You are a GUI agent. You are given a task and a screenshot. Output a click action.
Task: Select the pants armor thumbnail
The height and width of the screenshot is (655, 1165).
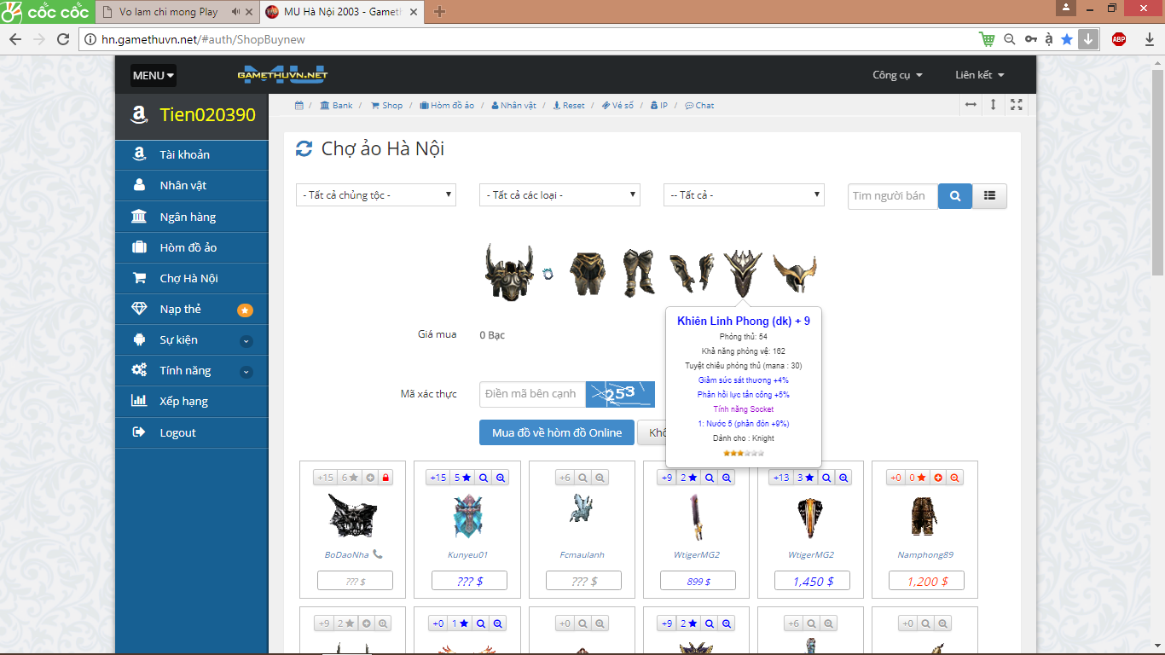[x=587, y=273]
